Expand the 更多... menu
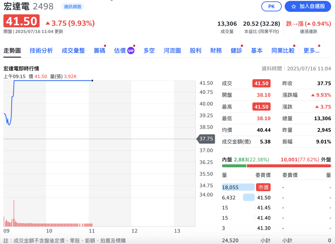This screenshot has width=335, height=244. point(311,51)
